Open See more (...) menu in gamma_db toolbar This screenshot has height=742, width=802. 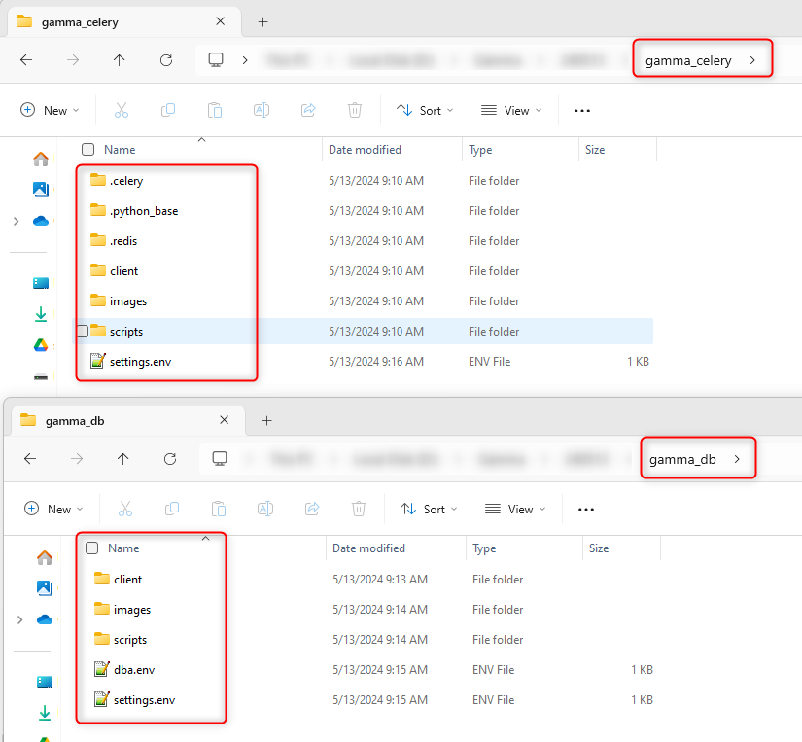pyautogui.click(x=586, y=509)
